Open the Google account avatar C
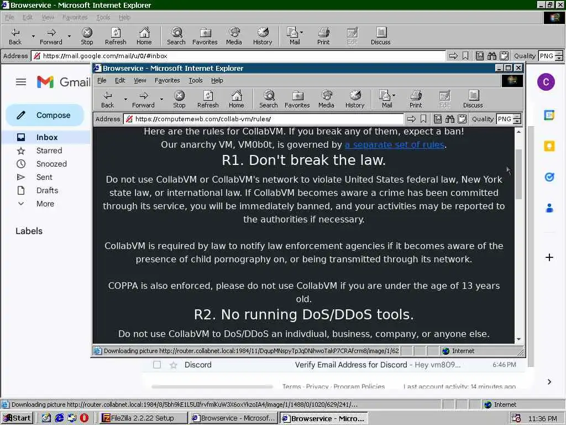 pos(546,82)
